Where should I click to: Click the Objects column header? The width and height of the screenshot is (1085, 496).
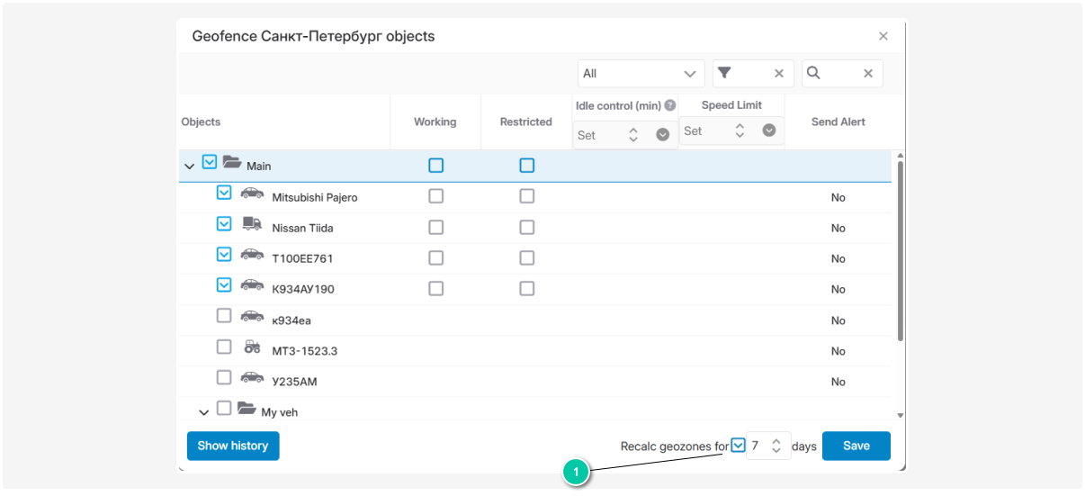(x=201, y=122)
